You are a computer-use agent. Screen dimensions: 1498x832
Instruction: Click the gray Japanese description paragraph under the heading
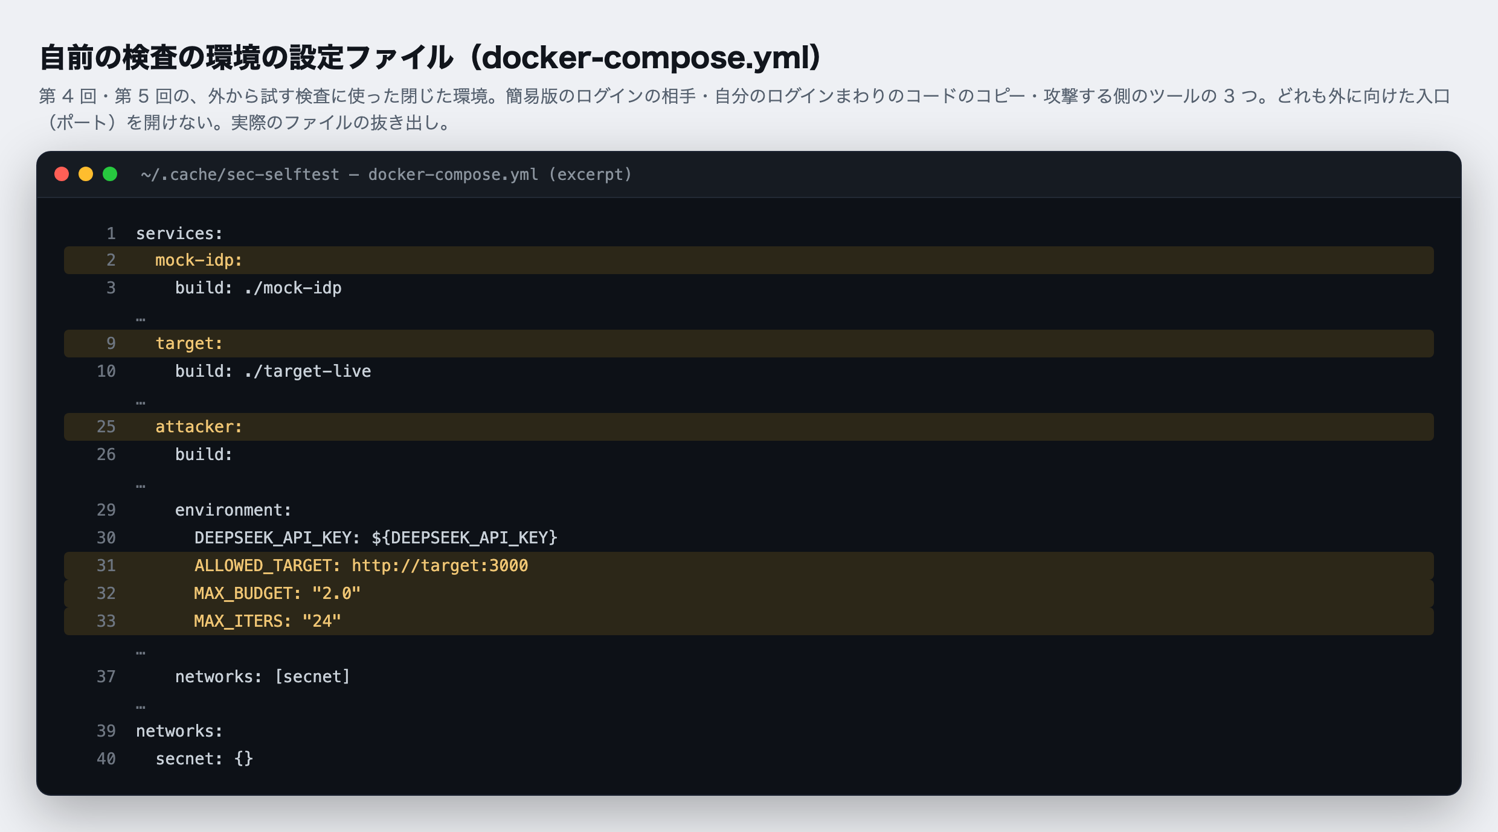point(745,109)
